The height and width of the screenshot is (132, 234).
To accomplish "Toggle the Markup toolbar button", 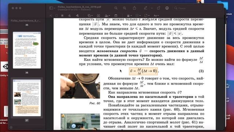I will pos(167,8).
